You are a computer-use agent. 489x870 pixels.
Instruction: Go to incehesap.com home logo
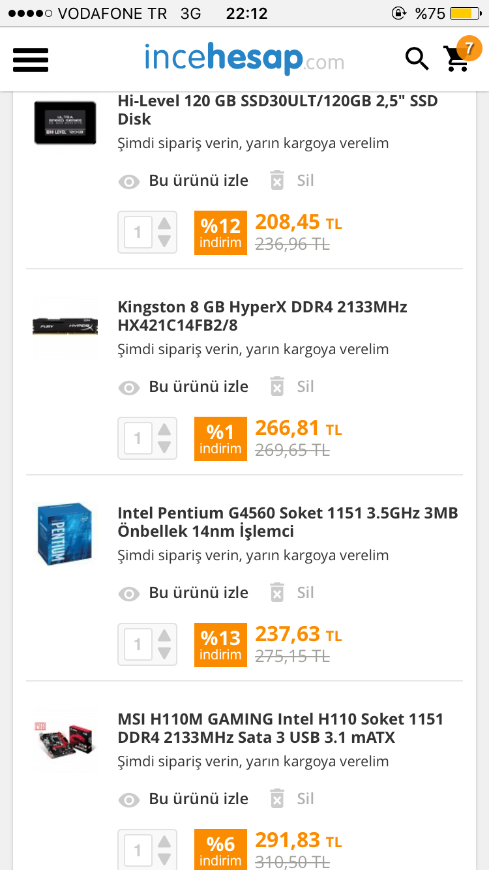(x=244, y=59)
